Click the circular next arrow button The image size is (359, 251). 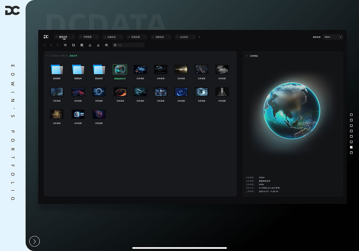(34, 241)
